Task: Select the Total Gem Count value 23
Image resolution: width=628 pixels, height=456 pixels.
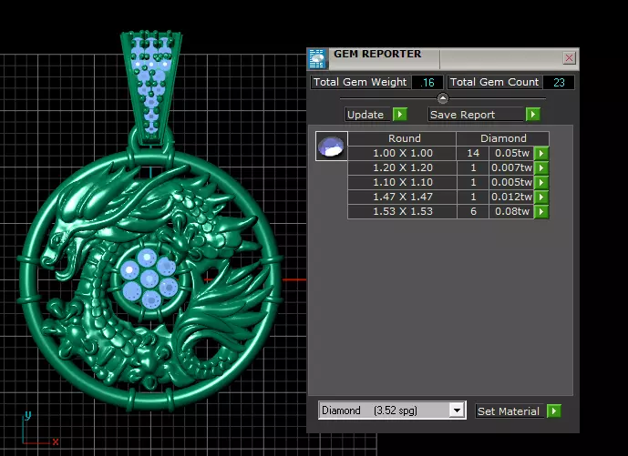Action: coord(559,83)
